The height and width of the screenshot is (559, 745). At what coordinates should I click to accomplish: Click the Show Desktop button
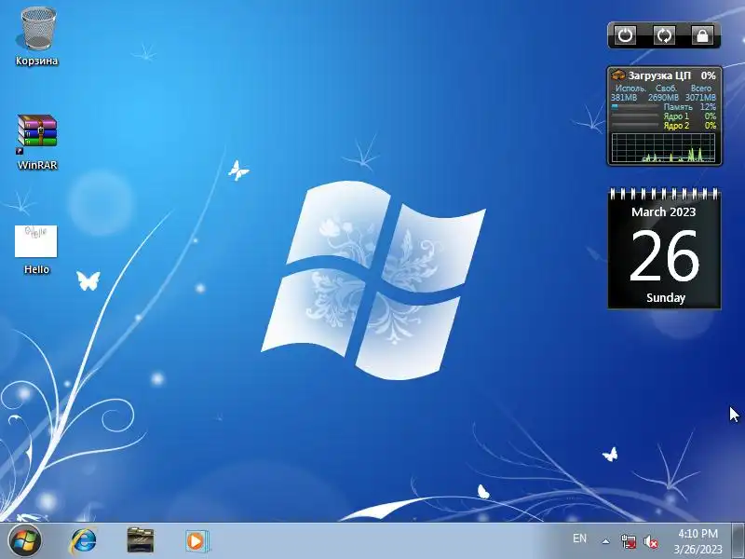pyautogui.click(x=738, y=541)
